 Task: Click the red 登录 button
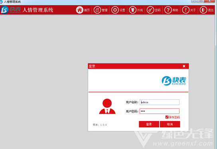[149, 124]
